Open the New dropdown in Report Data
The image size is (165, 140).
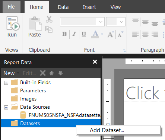(11, 73)
